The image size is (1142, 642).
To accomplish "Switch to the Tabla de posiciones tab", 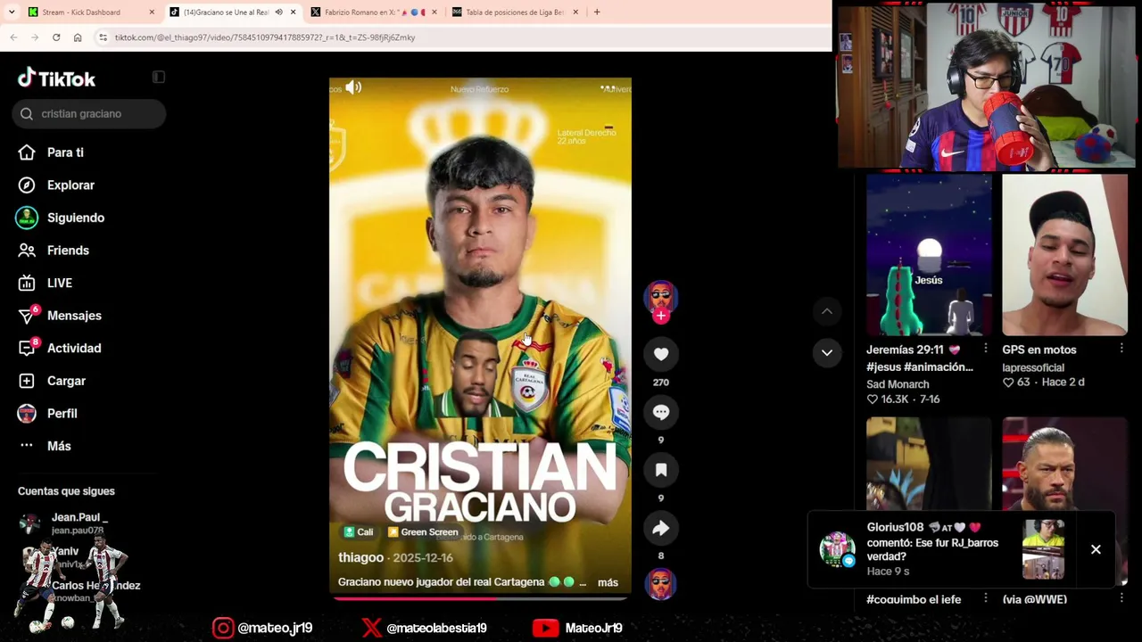I will click(x=516, y=12).
